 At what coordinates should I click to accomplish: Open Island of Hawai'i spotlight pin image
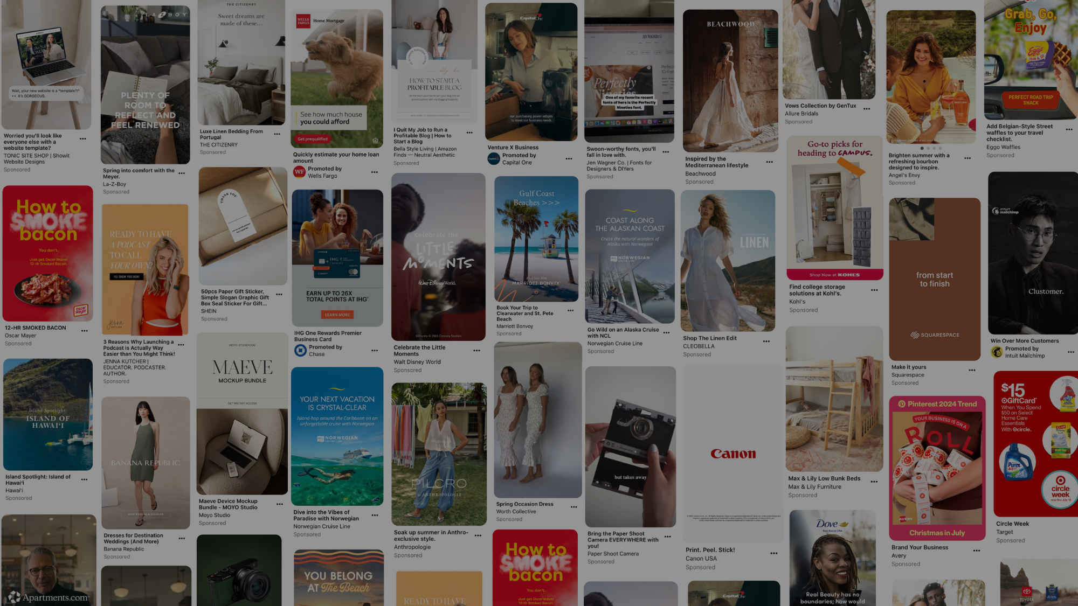[48, 414]
